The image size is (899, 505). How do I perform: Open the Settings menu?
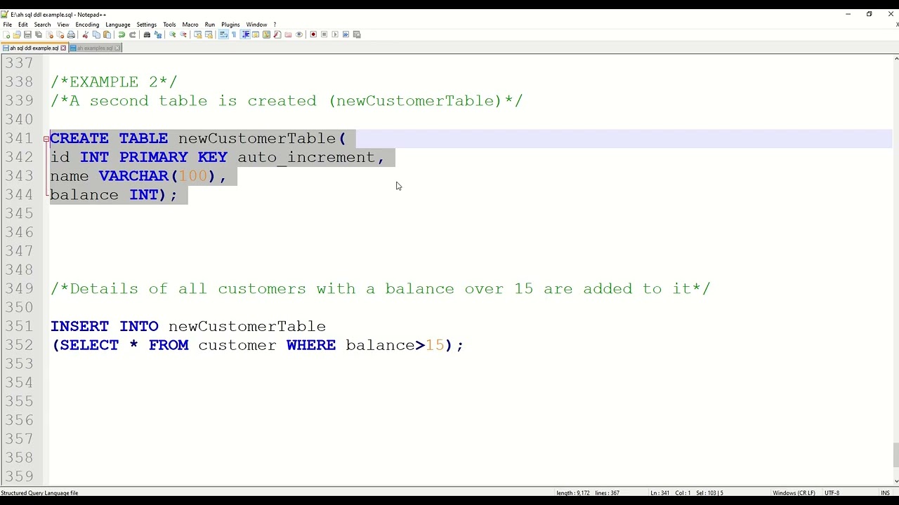tap(146, 25)
